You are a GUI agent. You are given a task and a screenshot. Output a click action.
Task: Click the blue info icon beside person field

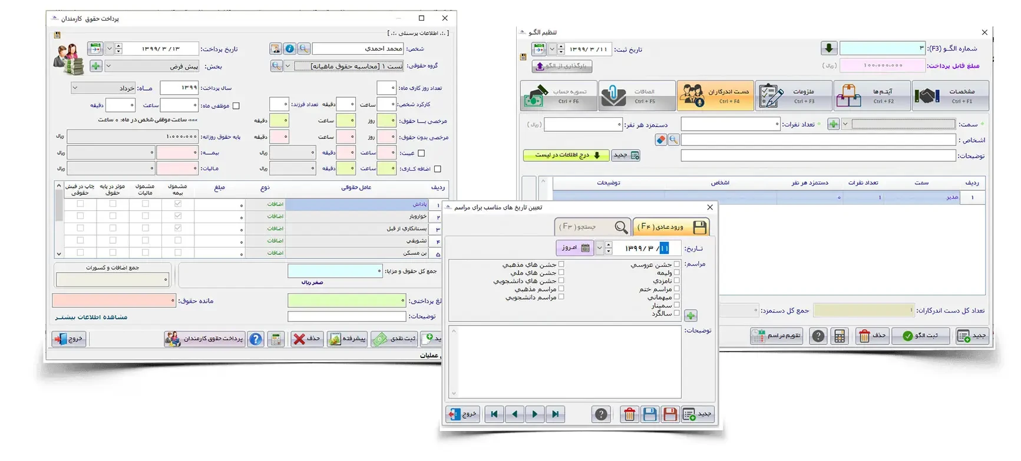pos(289,49)
